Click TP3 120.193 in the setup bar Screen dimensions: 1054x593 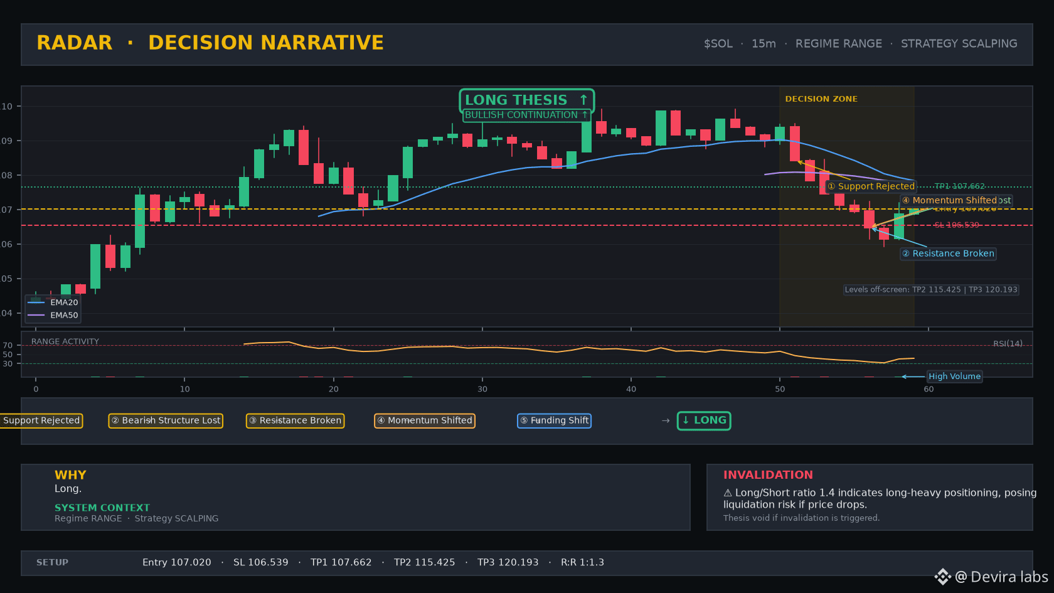(x=508, y=563)
